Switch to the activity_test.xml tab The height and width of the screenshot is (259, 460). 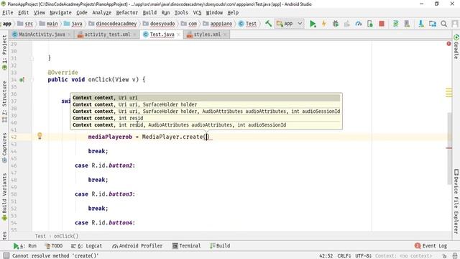click(x=107, y=35)
